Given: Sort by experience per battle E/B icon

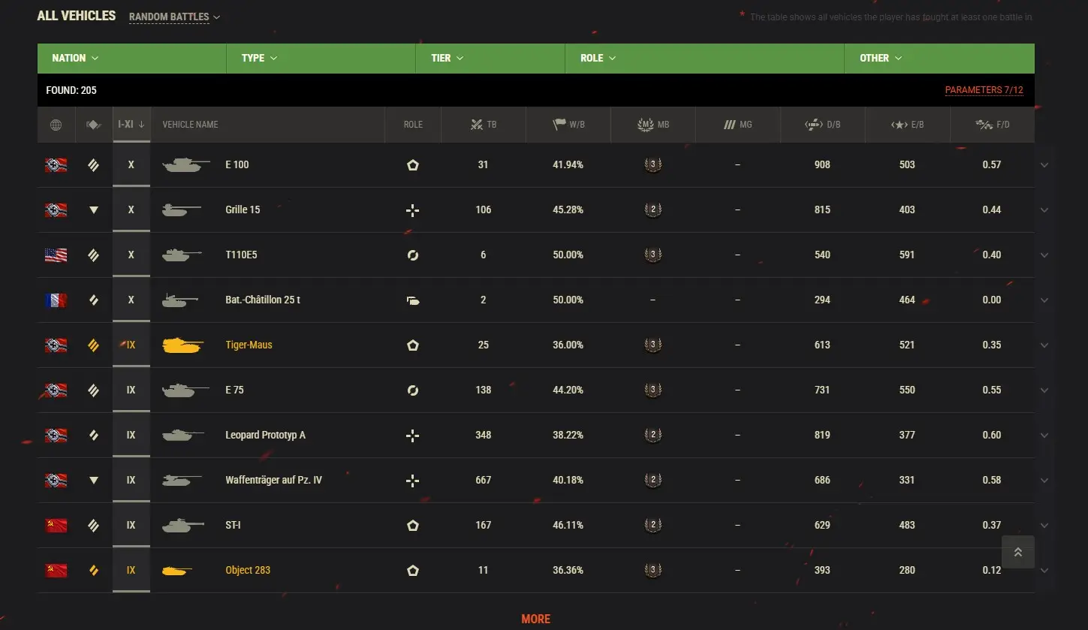Looking at the screenshot, I should (x=899, y=125).
